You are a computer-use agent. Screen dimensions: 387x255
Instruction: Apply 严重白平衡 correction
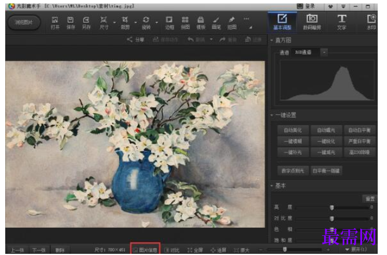point(360,141)
